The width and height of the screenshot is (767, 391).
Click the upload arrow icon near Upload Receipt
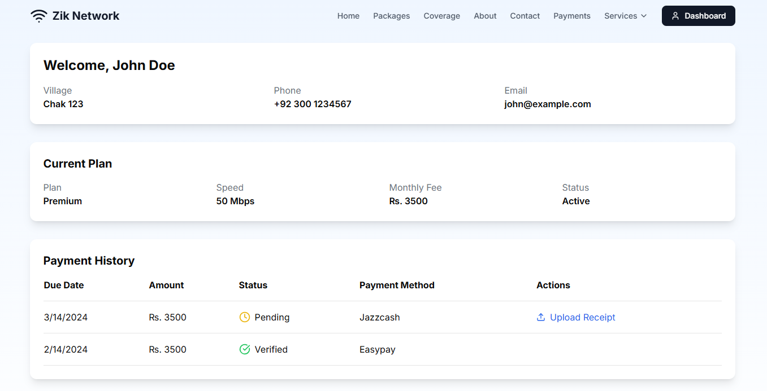click(540, 317)
